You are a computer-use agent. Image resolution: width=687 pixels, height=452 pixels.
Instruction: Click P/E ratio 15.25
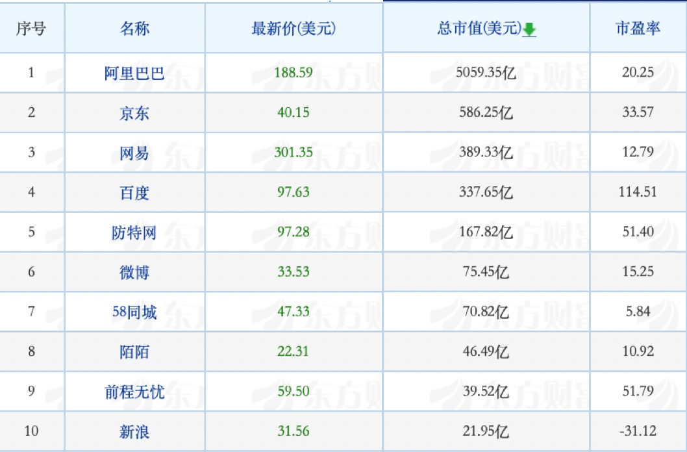(x=638, y=271)
